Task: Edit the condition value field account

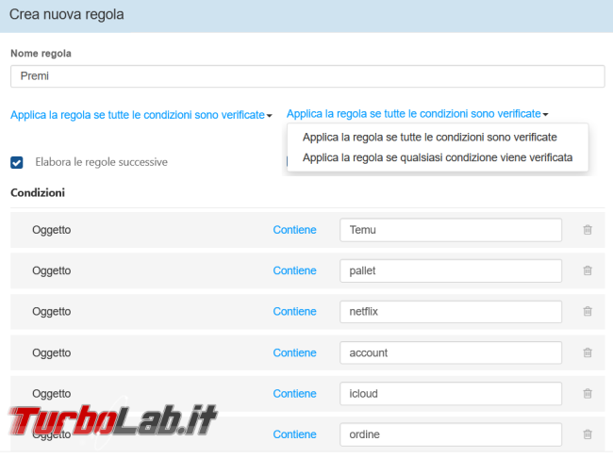Action: (451, 352)
